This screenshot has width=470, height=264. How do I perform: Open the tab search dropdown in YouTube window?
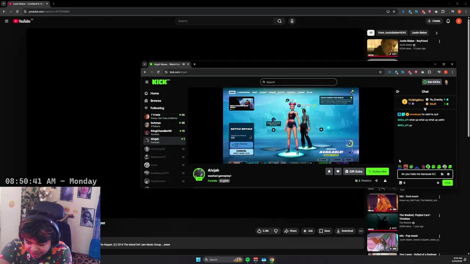tap(4, 4)
